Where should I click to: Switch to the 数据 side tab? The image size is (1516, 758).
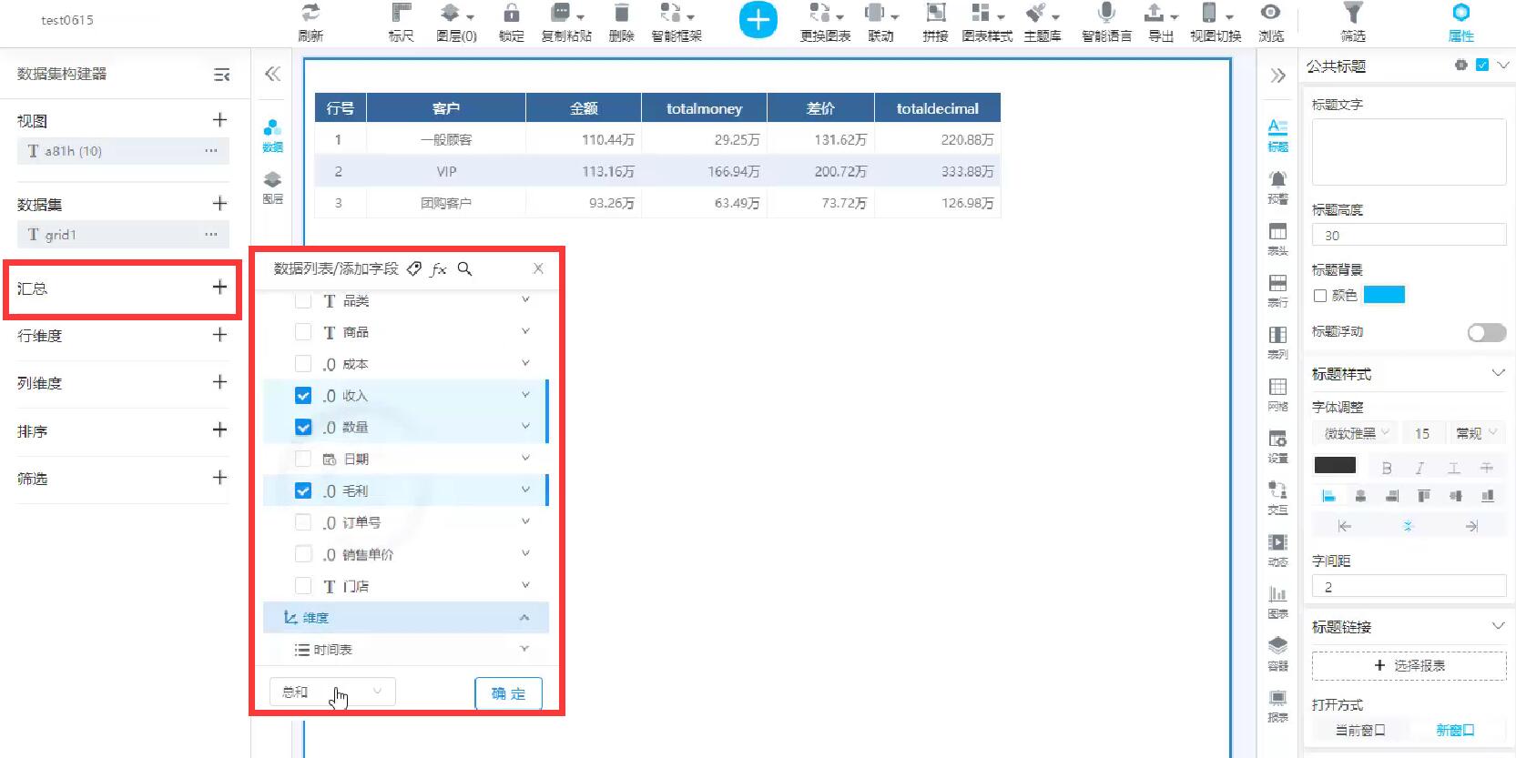coord(272,135)
